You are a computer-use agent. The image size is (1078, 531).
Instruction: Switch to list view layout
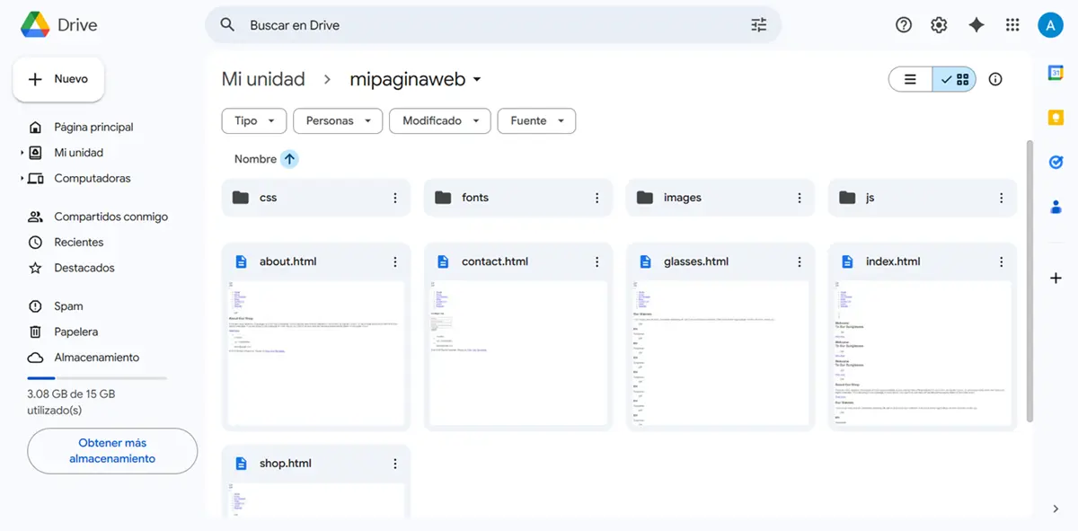click(910, 79)
